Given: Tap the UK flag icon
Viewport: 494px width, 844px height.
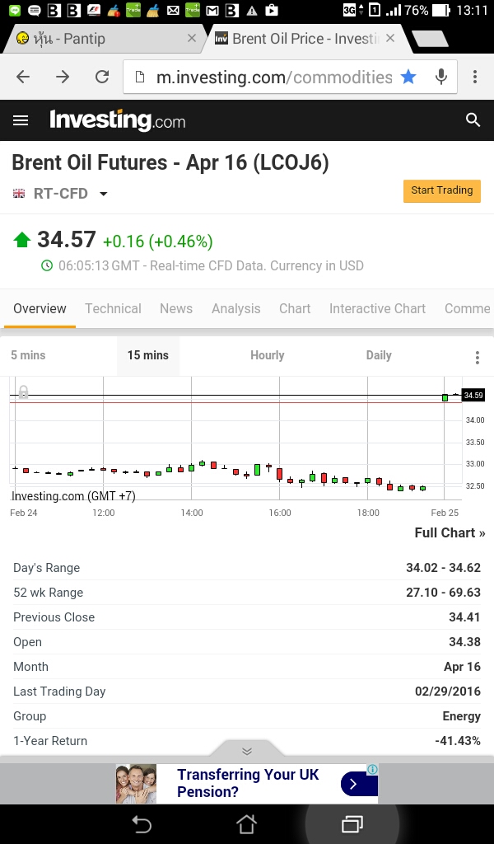Looking at the screenshot, I should [20, 194].
